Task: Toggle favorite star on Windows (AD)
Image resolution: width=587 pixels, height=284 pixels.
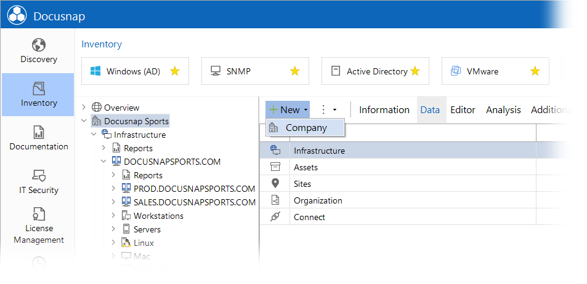Action: pyautogui.click(x=175, y=71)
